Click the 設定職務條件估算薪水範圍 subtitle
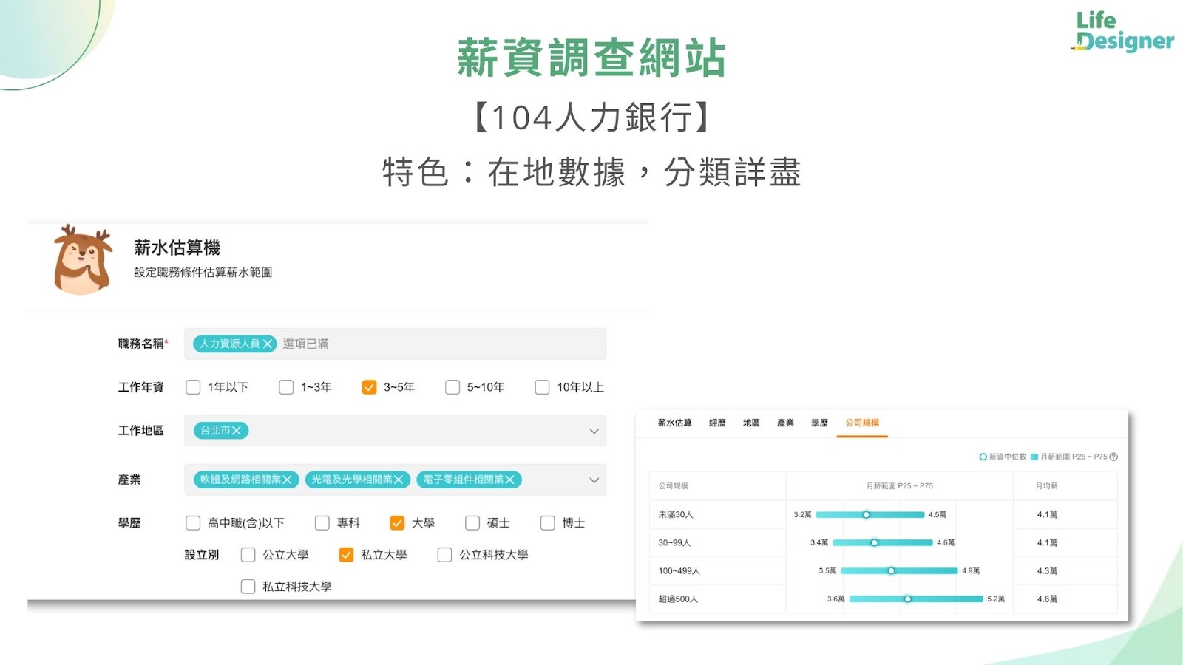Image resolution: width=1183 pixels, height=665 pixels. [203, 273]
